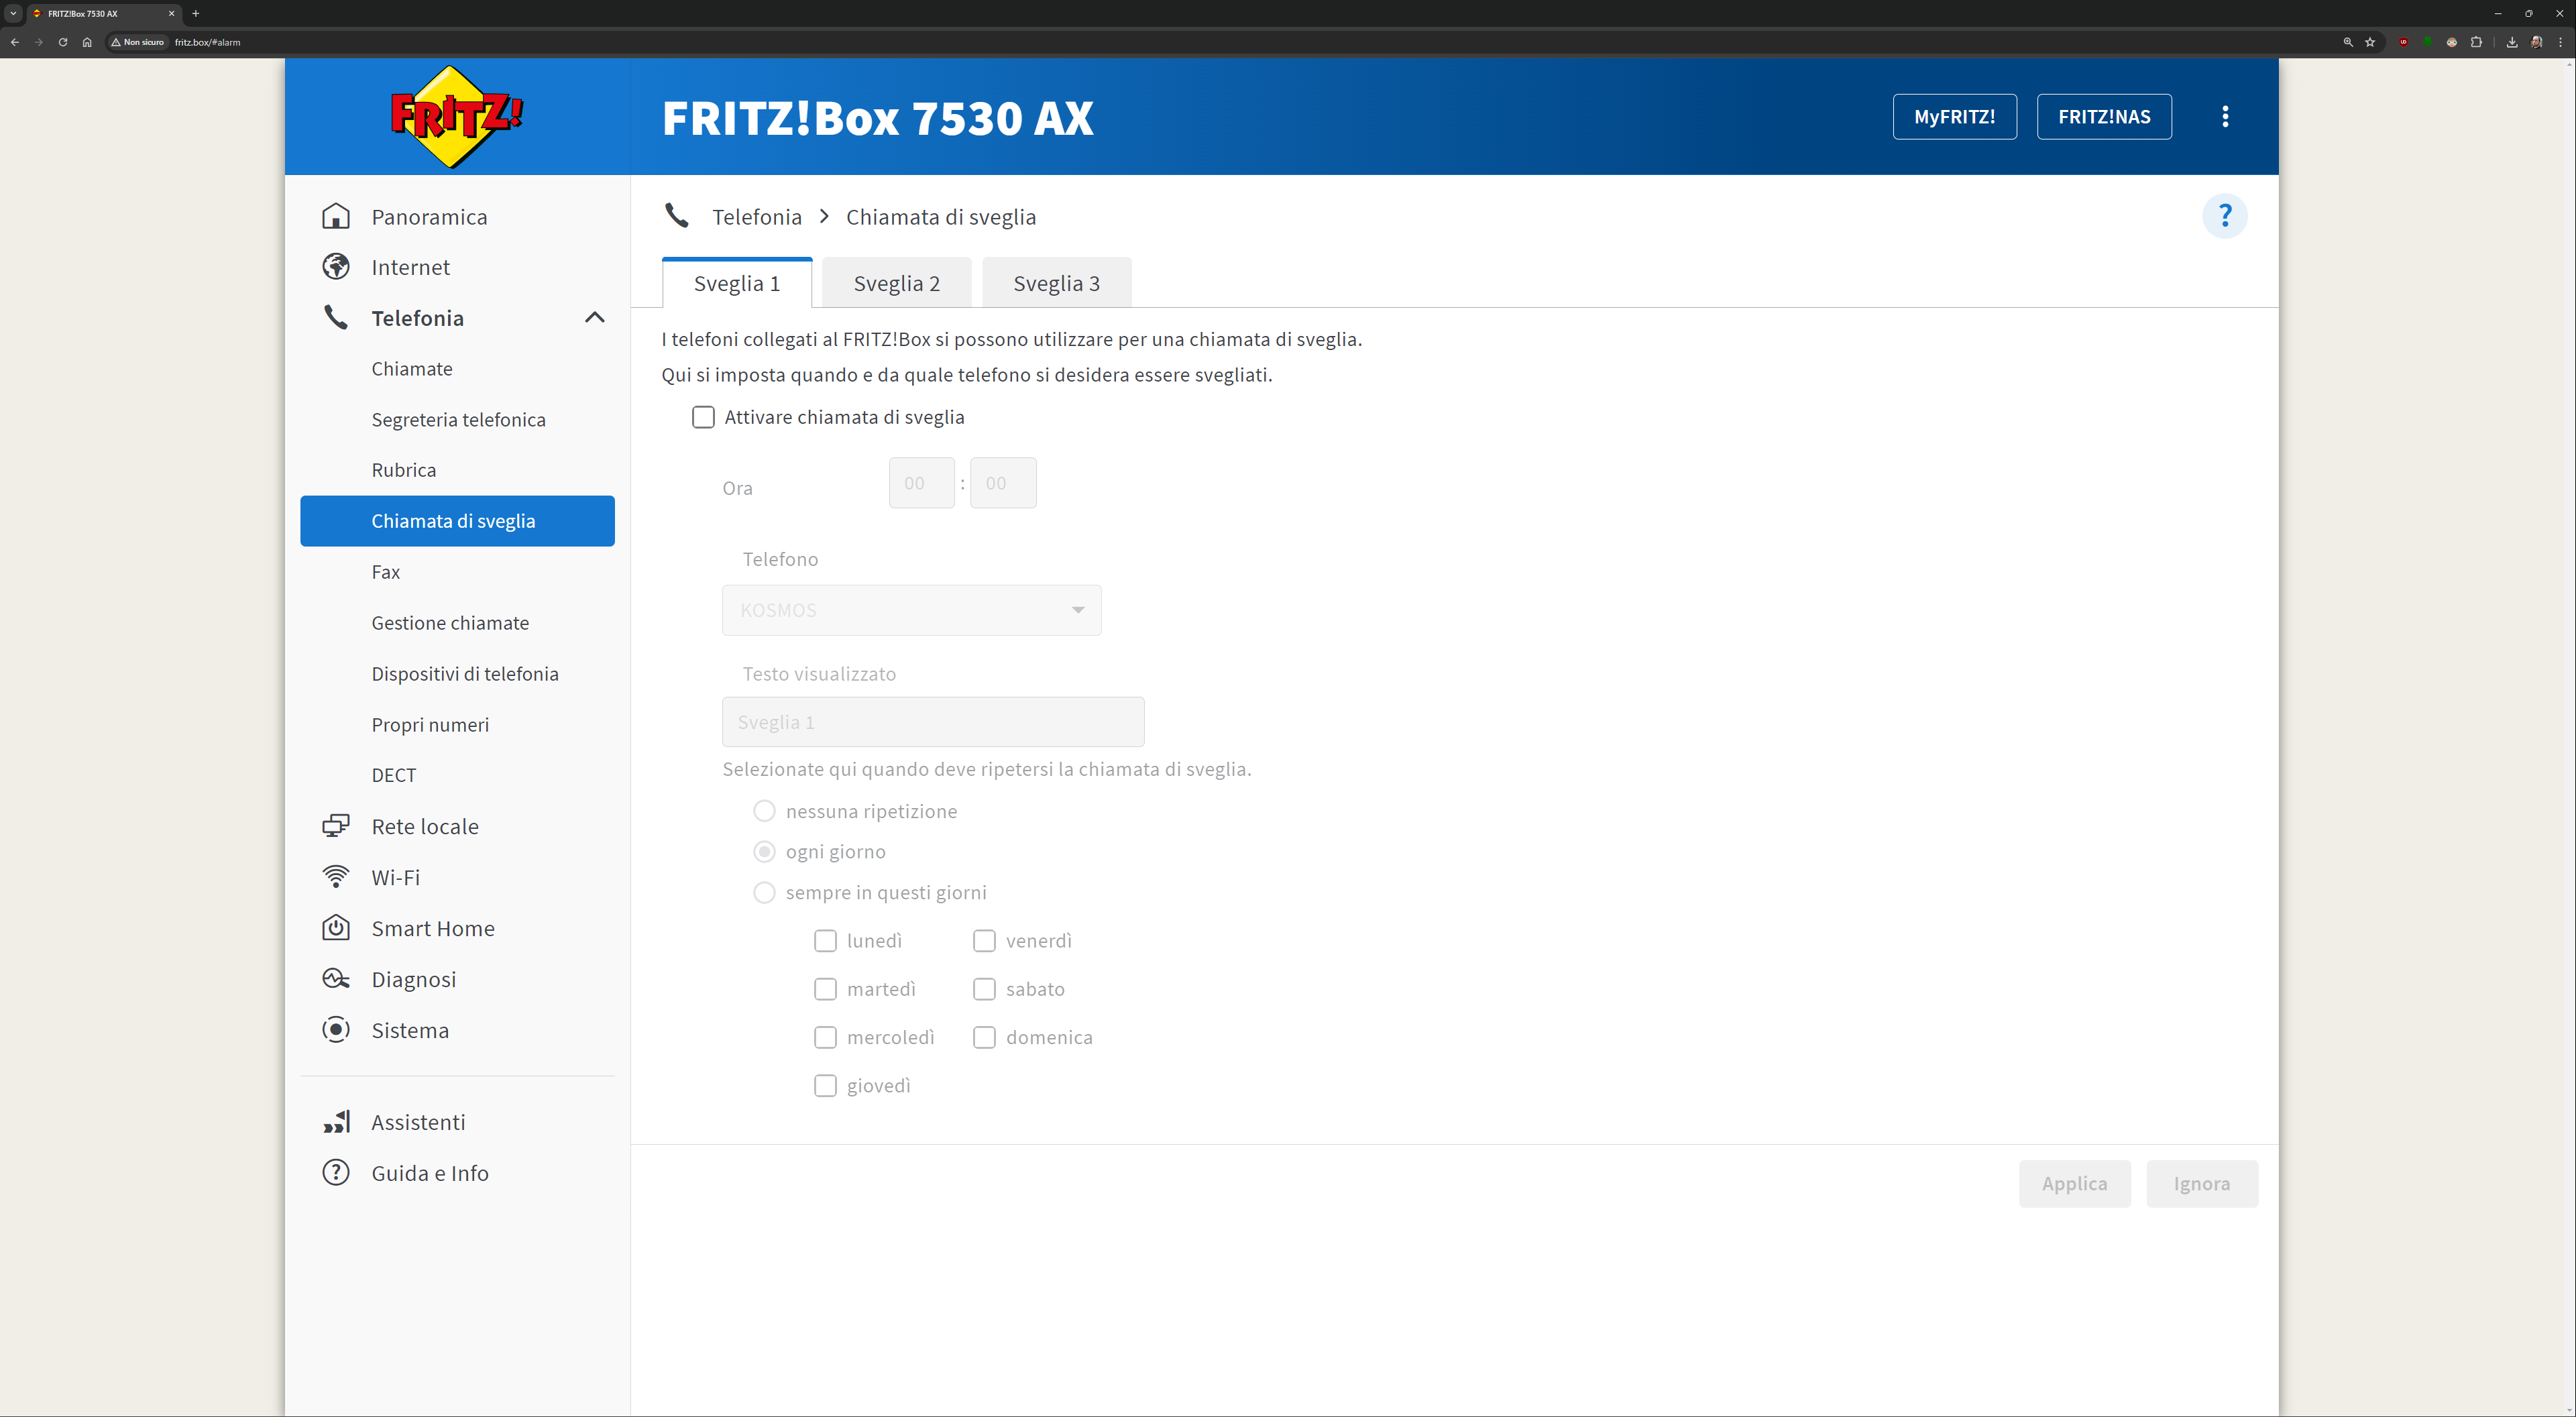The image size is (2576, 1417).
Task: Click the Panoramica home icon
Action: tap(336, 217)
